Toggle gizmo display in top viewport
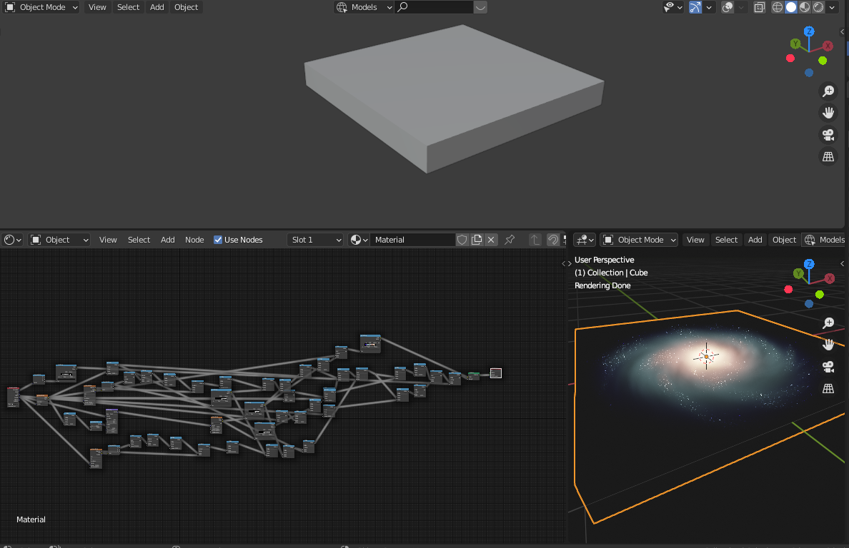 (x=695, y=7)
